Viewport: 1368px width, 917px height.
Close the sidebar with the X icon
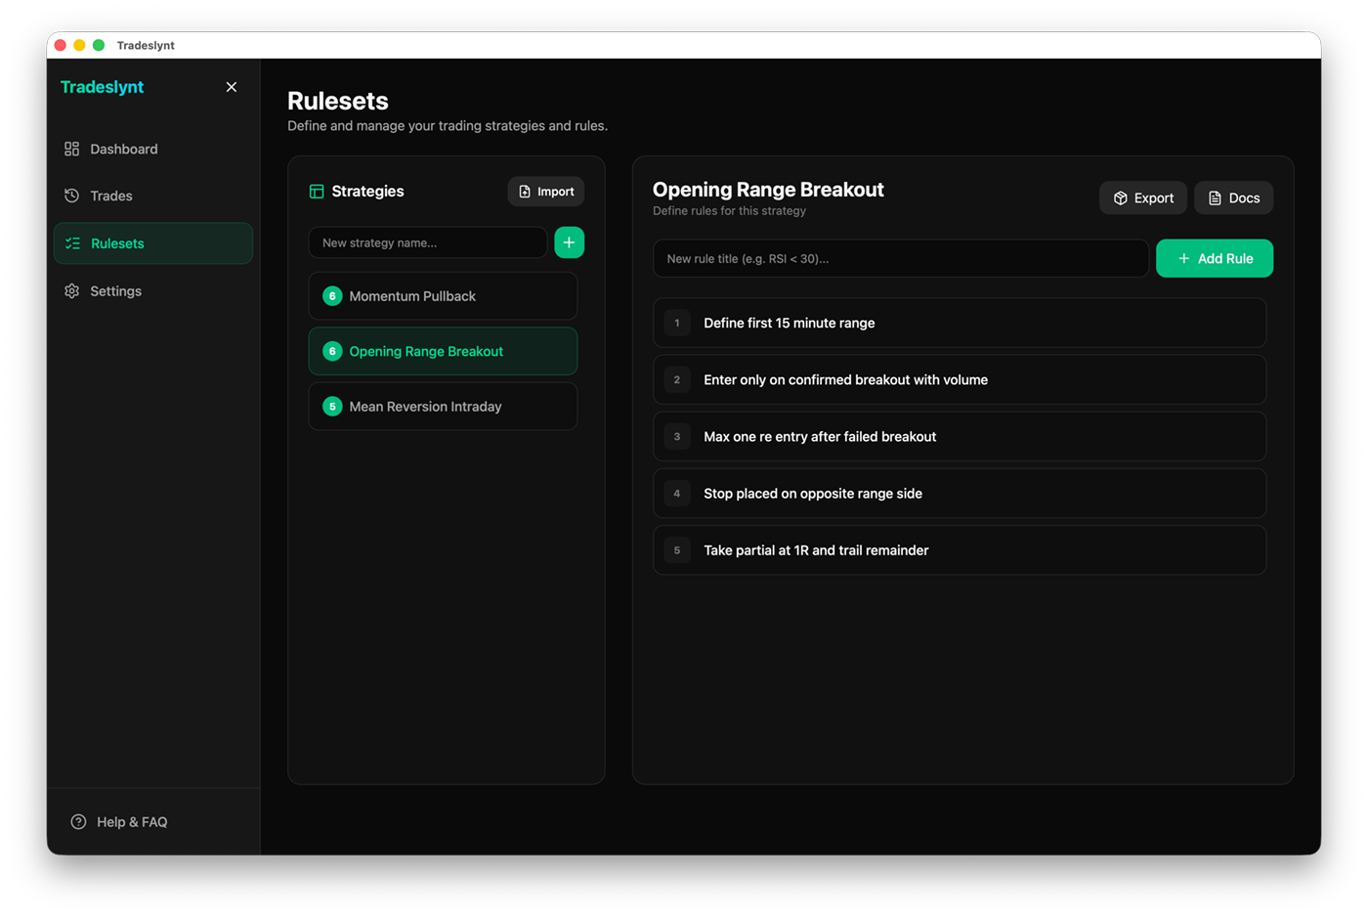pos(232,87)
